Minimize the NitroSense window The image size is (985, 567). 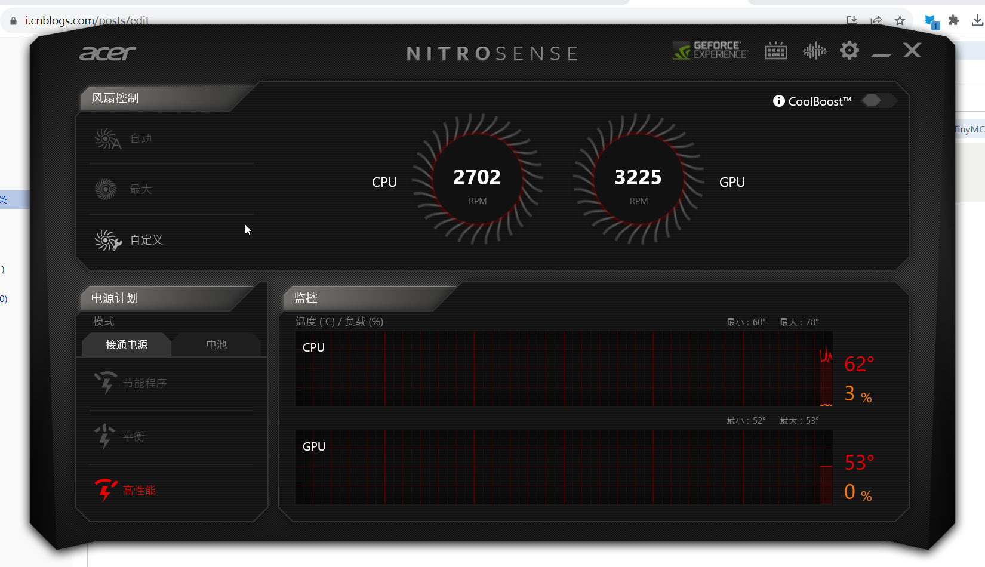click(x=881, y=55)
